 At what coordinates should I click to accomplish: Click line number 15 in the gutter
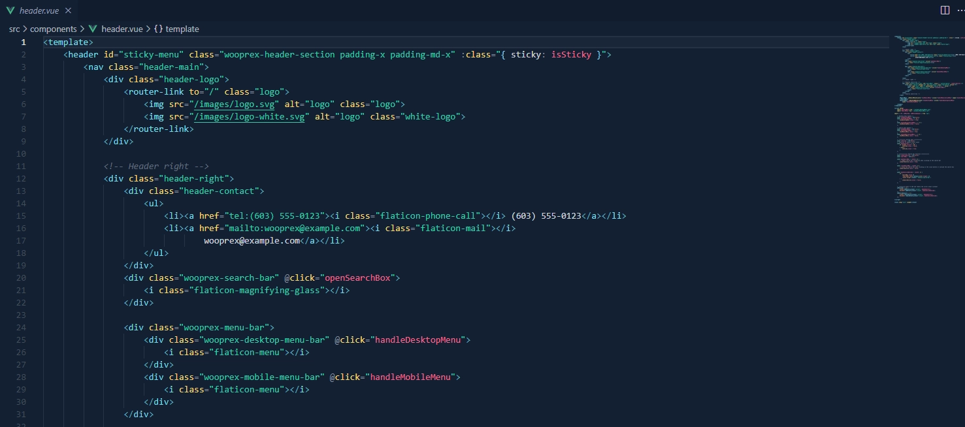tap(20, 215)
